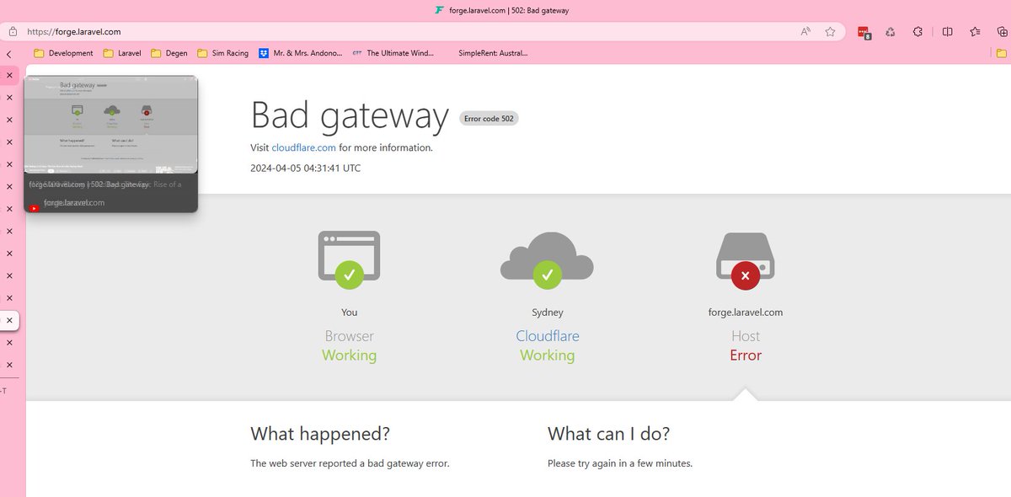Follow the cloudflare.com link
1011x497 pixels.
303,147
